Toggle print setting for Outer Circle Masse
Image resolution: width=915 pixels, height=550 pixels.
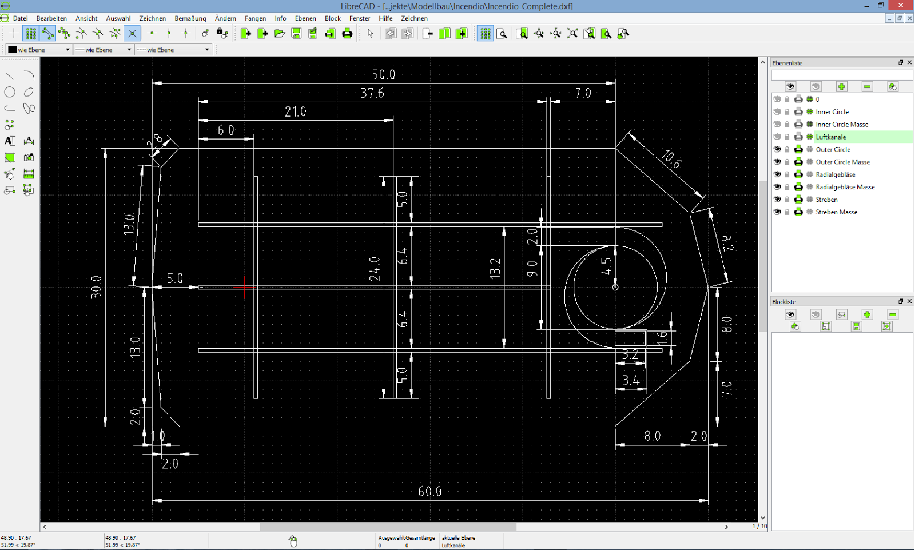pyautogui.click(x=798, y=162)
